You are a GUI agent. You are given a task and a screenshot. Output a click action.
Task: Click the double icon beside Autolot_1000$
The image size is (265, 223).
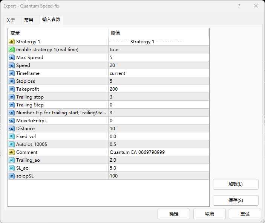coord(11,144)
